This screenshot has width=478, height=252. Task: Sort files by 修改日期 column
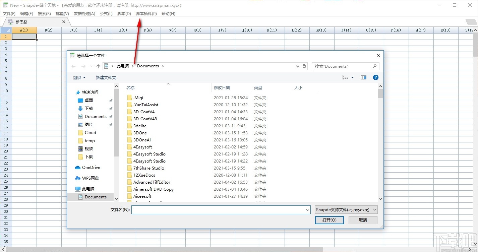click(x=222, y=87)
